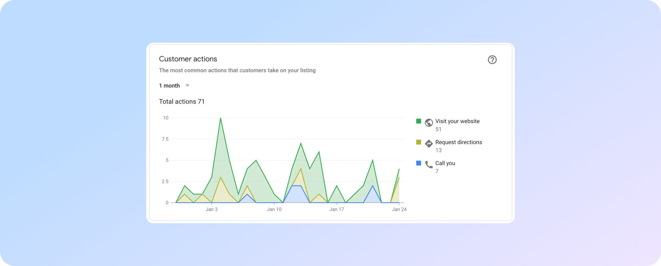
Task: Click the globe icon for Visit your website
Action: 429,123
